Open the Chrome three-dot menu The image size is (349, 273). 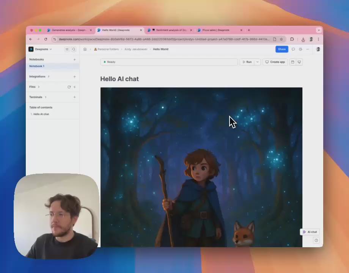[x=319, y=39]
